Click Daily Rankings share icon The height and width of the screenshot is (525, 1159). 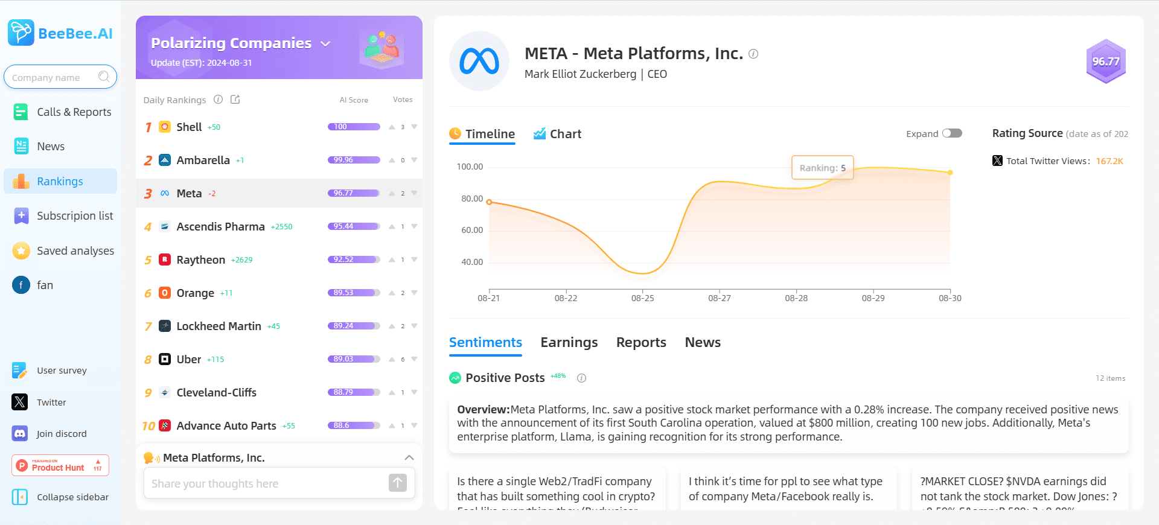235,100
